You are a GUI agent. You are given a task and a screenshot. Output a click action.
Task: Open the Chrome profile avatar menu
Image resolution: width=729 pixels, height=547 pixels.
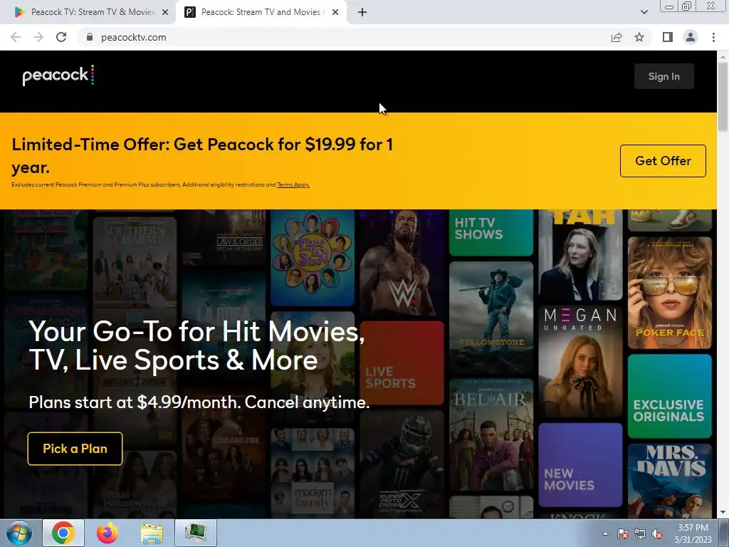pyautogui.click(x=691, y=37)
